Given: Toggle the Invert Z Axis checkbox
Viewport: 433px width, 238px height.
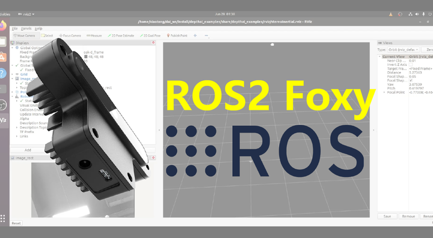Looking at the screenshot, I should [x=411, y=65].
